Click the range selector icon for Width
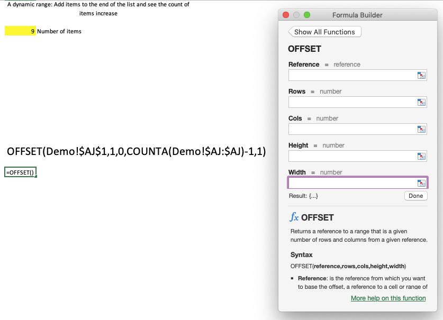The width and height of the screenshot is (443, 320). click(421, 183)
